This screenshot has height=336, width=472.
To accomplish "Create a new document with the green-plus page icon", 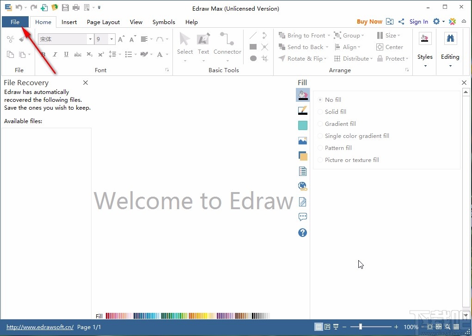I will pos(44,7).
